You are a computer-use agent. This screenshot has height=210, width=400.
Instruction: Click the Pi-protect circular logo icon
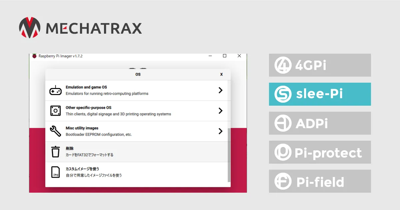pos(283,152)
